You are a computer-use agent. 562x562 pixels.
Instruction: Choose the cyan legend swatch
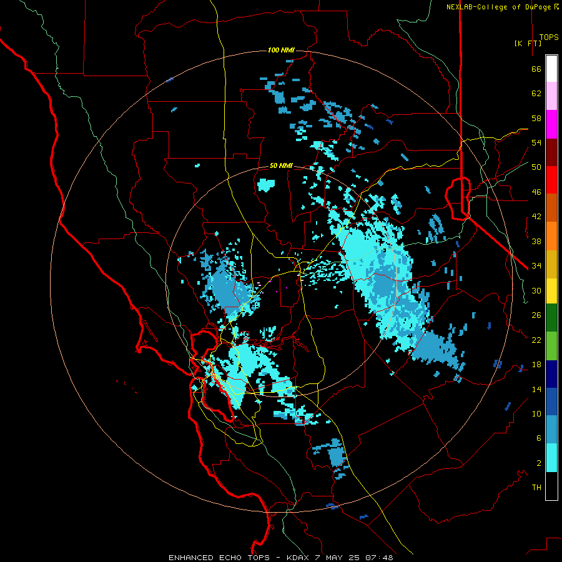[551, 458]
